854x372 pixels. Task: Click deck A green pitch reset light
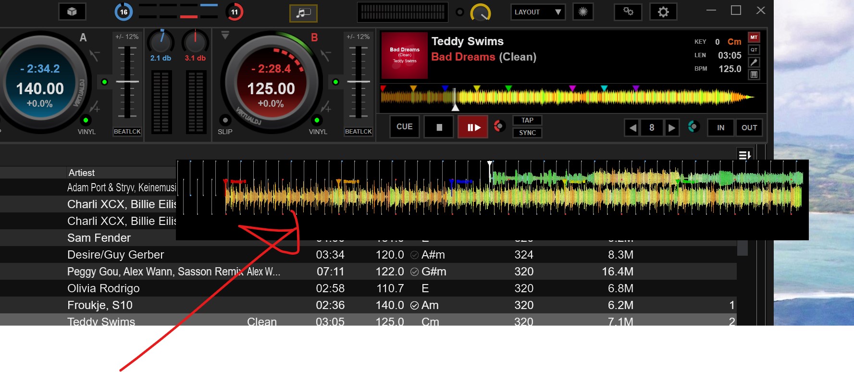click(x=104, y=82)
